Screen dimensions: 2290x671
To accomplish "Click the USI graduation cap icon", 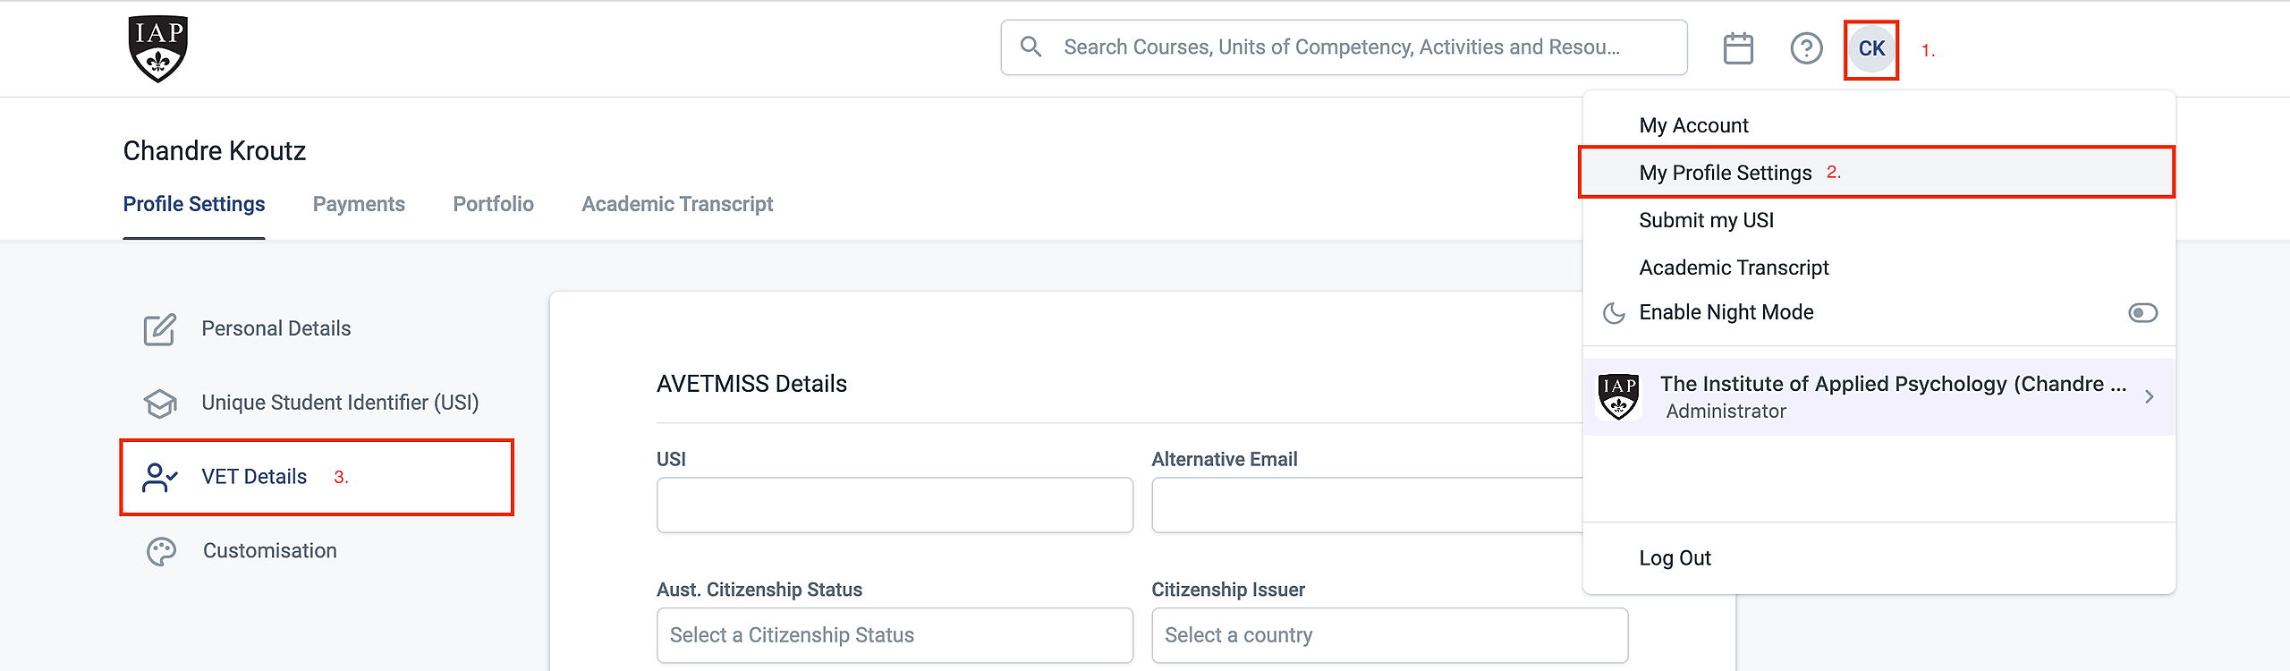I will (x=160, y=403).
